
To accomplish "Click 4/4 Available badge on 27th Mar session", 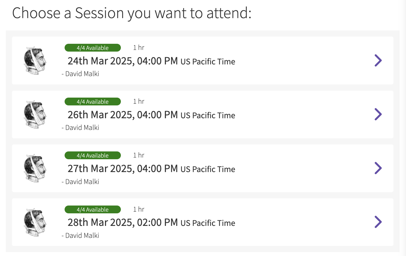I will coord(93,155).
